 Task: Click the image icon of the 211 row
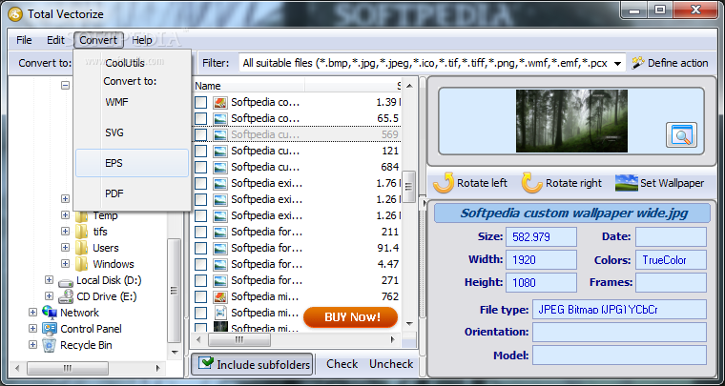(x=220, y=232)
